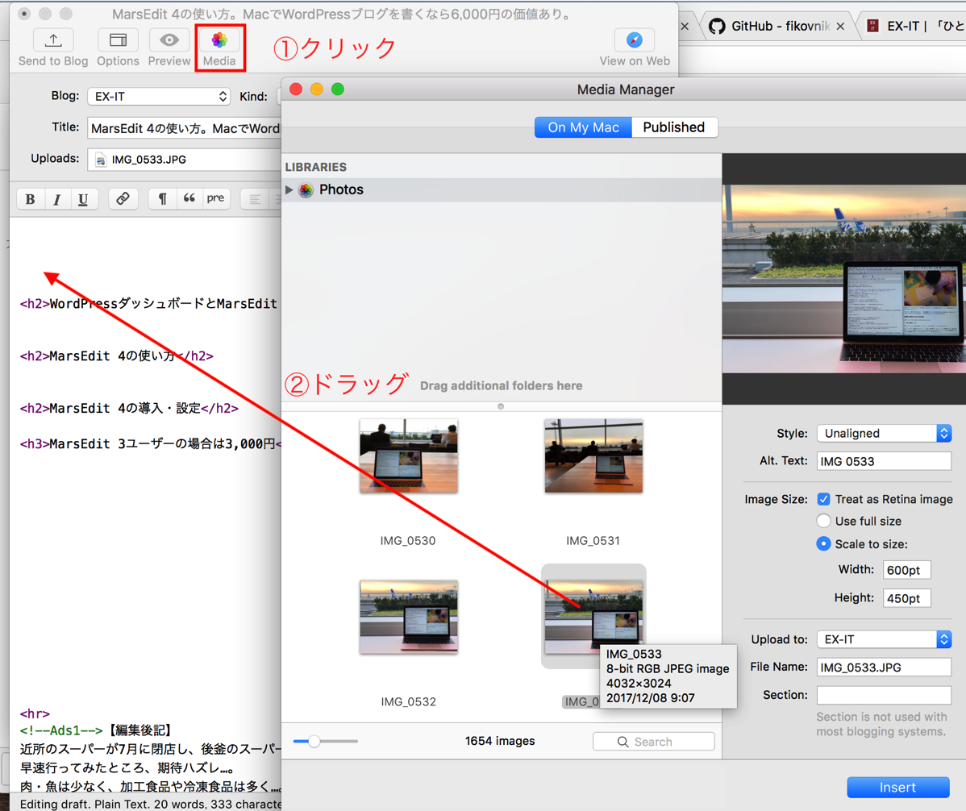966x811 pixels.
Task: Toggle Bold formatting in MarsEdit editor
Action: point(30,199)
